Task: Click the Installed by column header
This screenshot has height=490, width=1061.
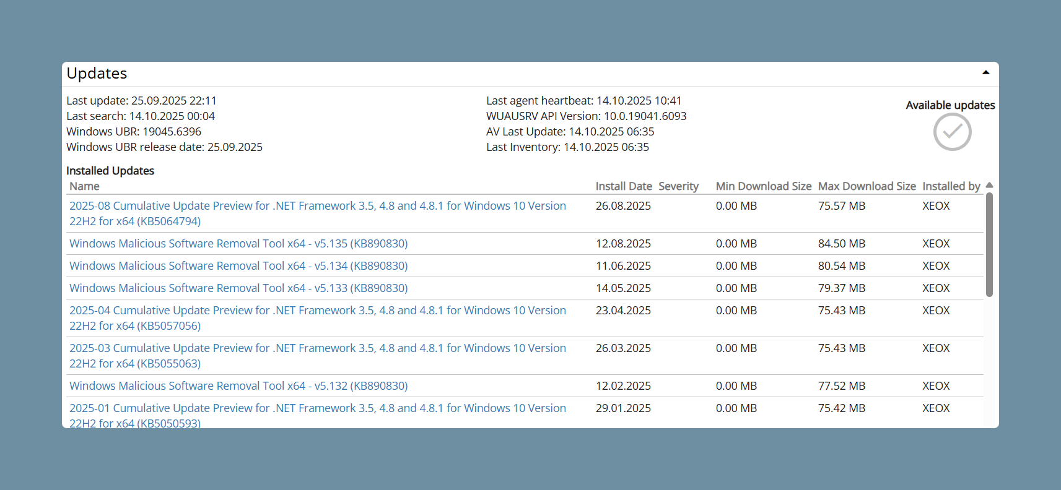Action: point(951,186)
